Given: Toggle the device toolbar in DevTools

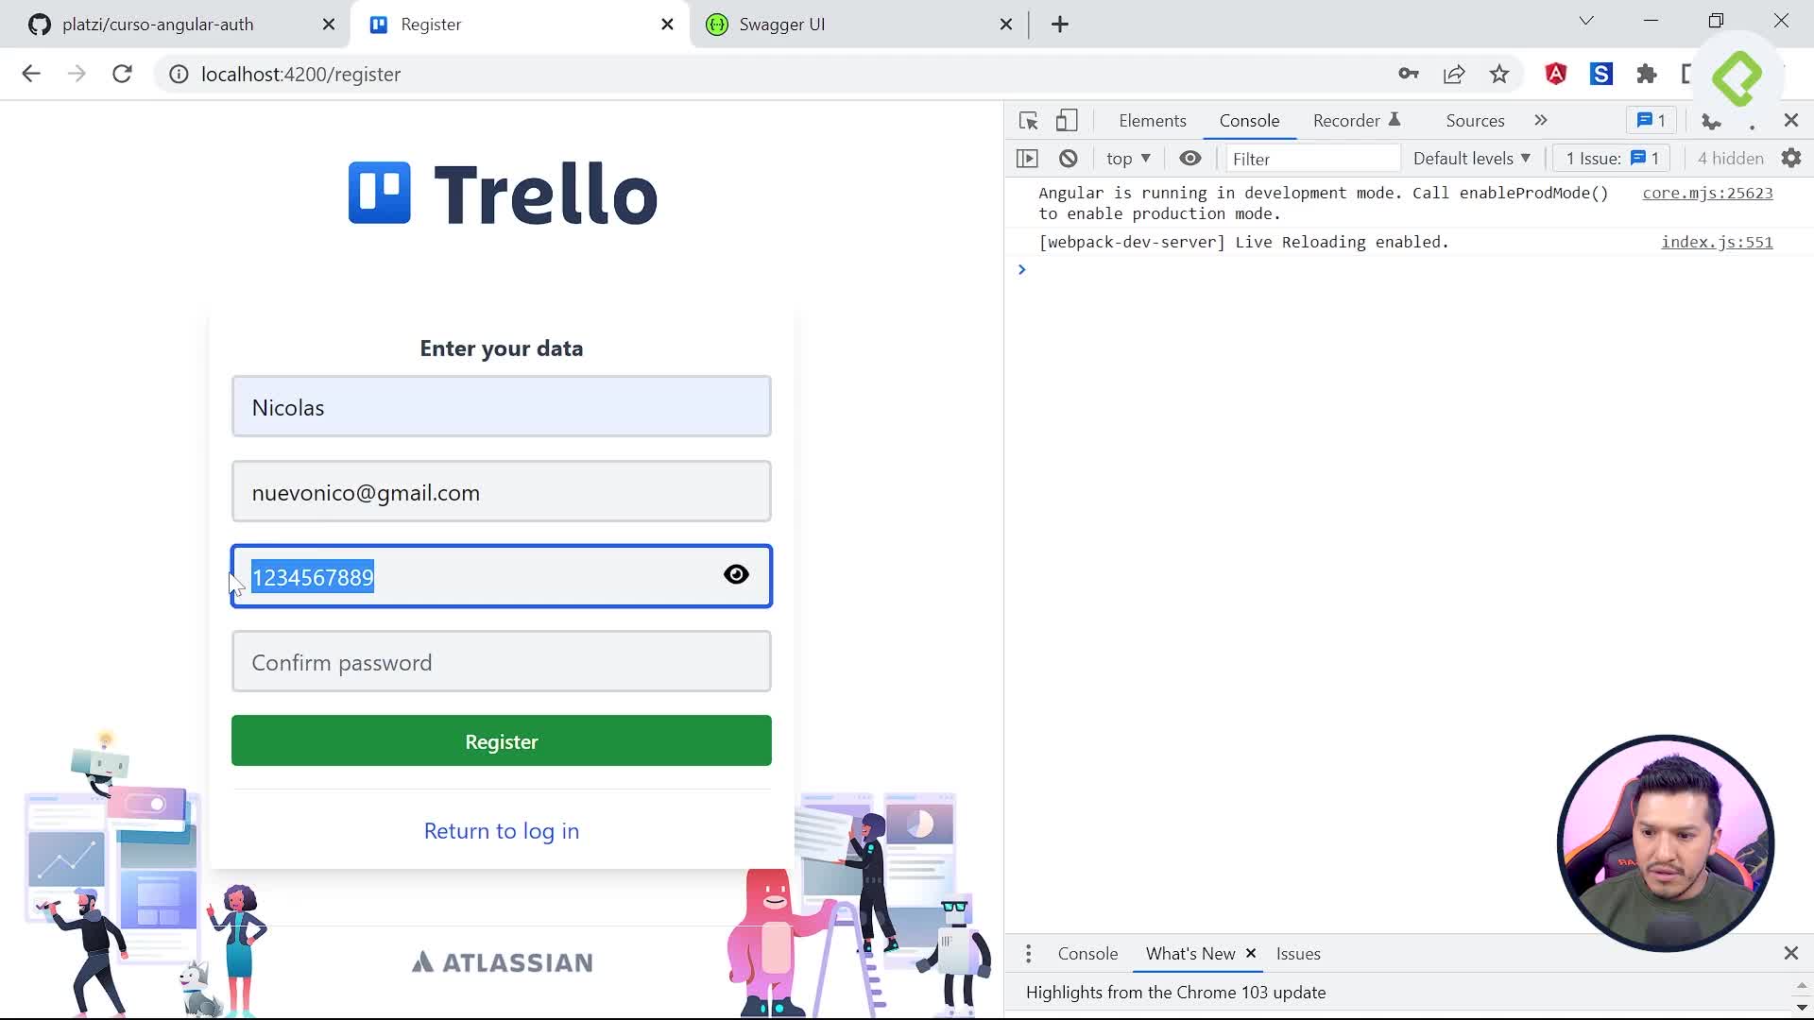Looking at the screenshot, I should coord(1067,121).
